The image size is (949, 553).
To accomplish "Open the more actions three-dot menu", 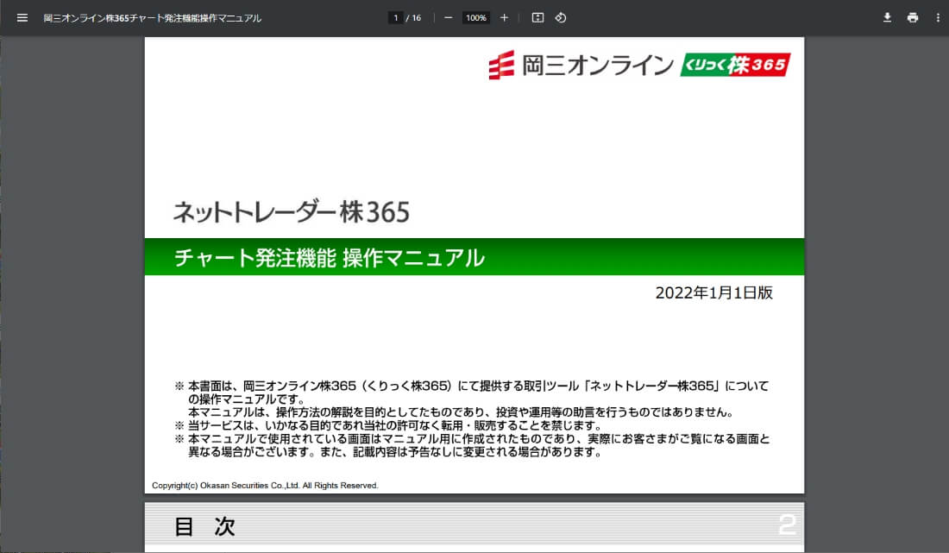I will coord(938,18).
